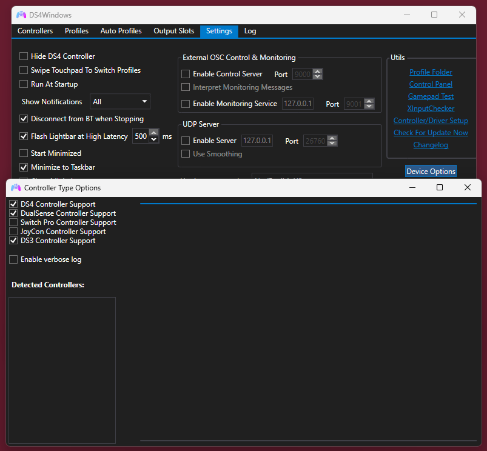This screenshot has height=451, width=487.
Task: Click the Controller Type Options window icon
Action: tap(16, 188)
